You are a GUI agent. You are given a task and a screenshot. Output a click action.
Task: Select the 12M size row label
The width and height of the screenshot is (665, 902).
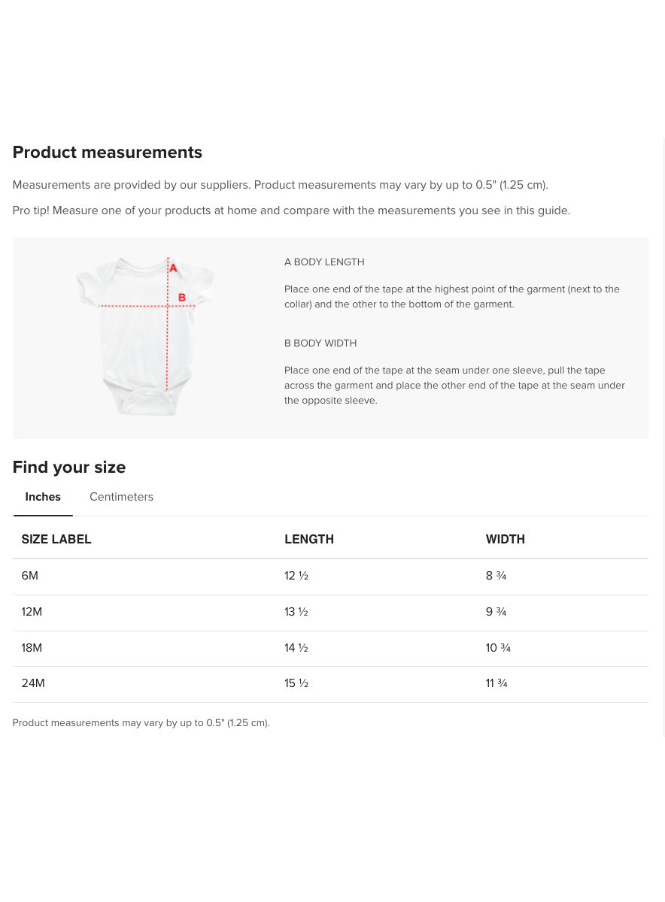[32, 612]
